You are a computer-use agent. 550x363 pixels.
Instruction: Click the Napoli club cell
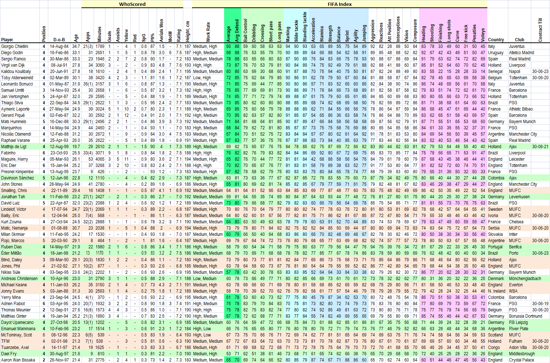point(520,71)
